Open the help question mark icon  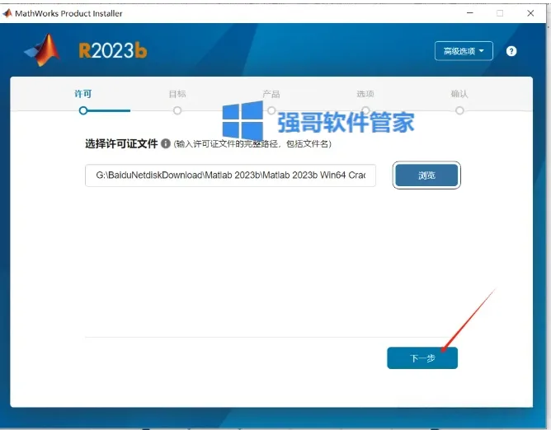click(511, 51)
